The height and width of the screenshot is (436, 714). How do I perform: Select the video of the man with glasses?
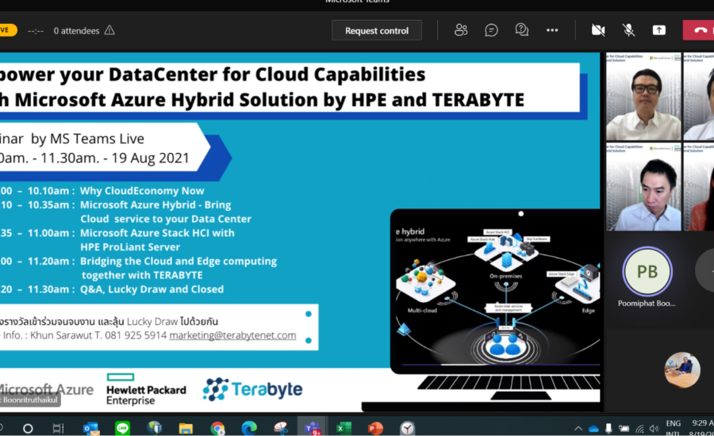[x=643, y=97]
